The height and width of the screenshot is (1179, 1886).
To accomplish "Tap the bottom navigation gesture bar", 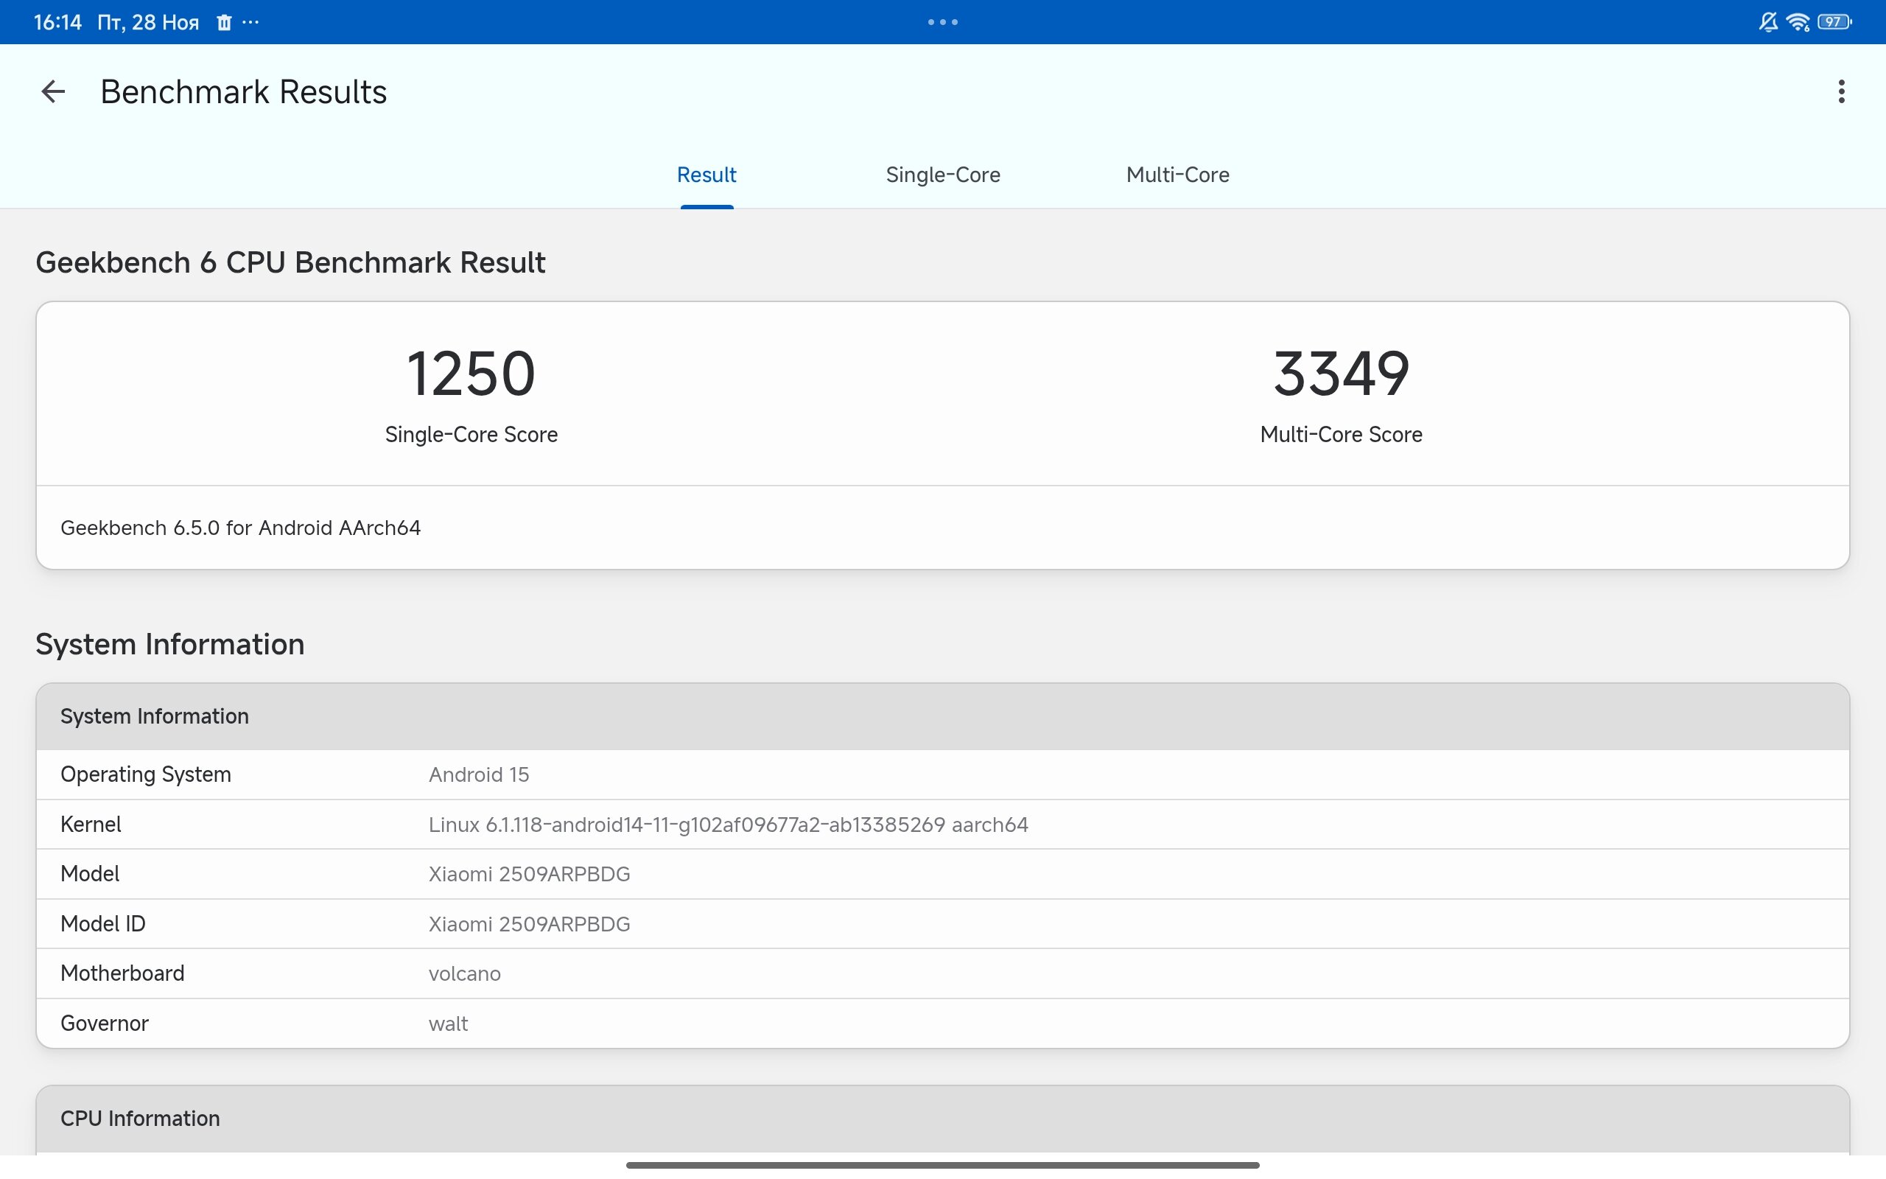I will 942,1165.
